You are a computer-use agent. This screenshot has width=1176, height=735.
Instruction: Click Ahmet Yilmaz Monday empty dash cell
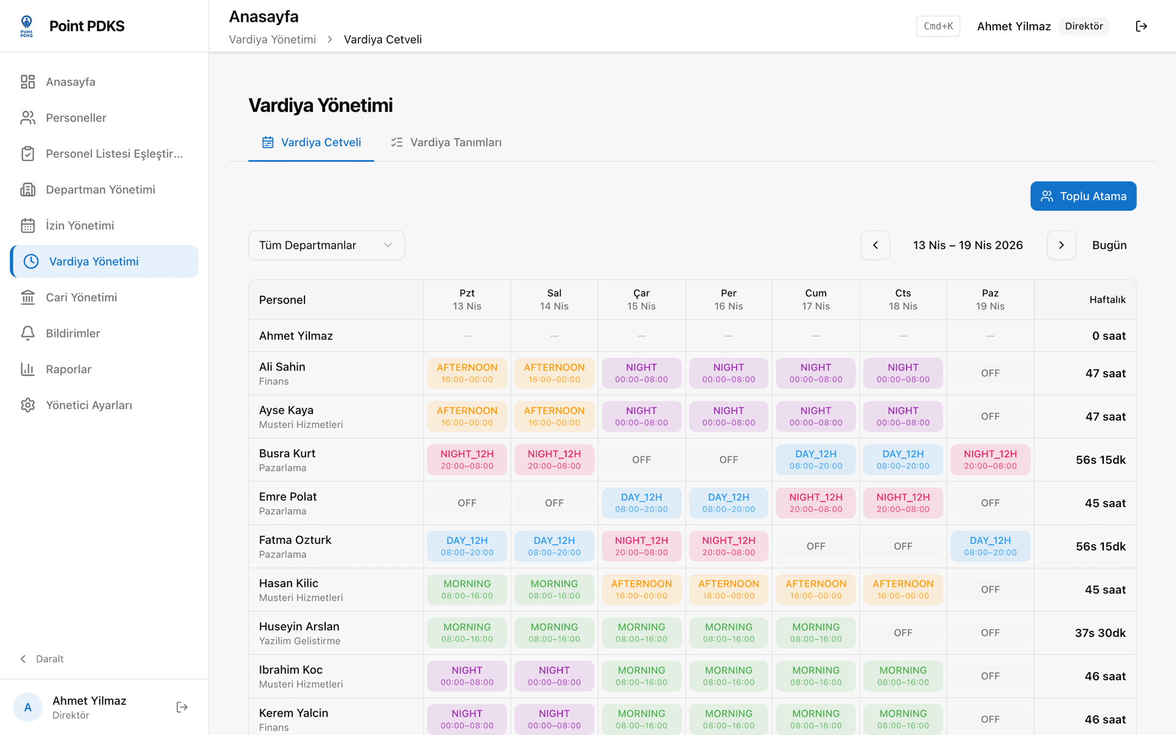tap(467, 336)
